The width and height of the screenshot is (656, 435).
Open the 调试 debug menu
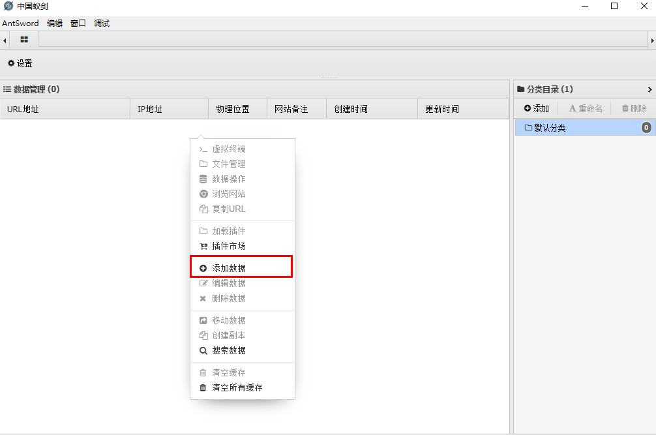(102, 23)
